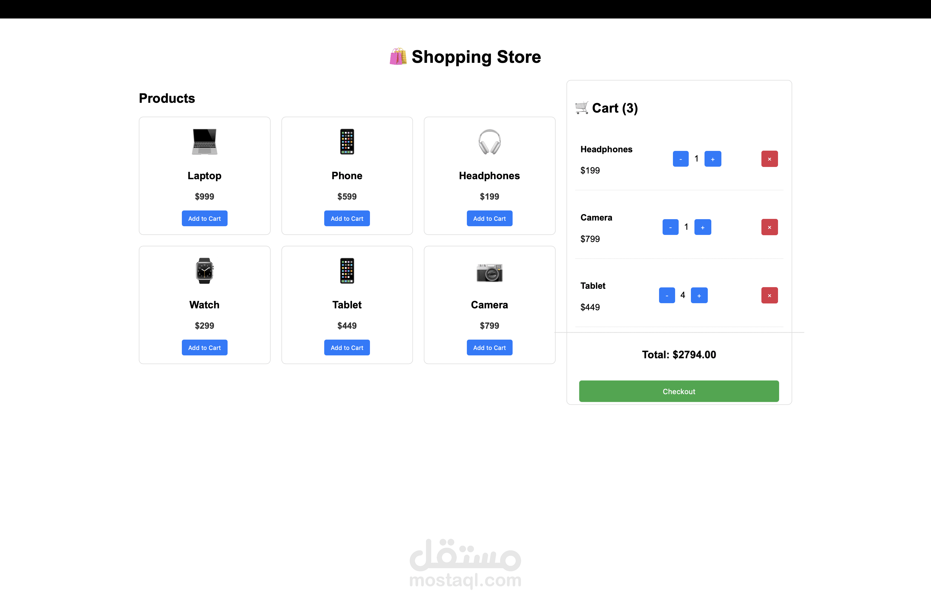
Task: Click the headphones product image
Action: click(x=489, y=141)
